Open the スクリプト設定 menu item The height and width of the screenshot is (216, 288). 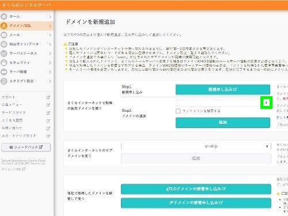[x=27, y=81]
